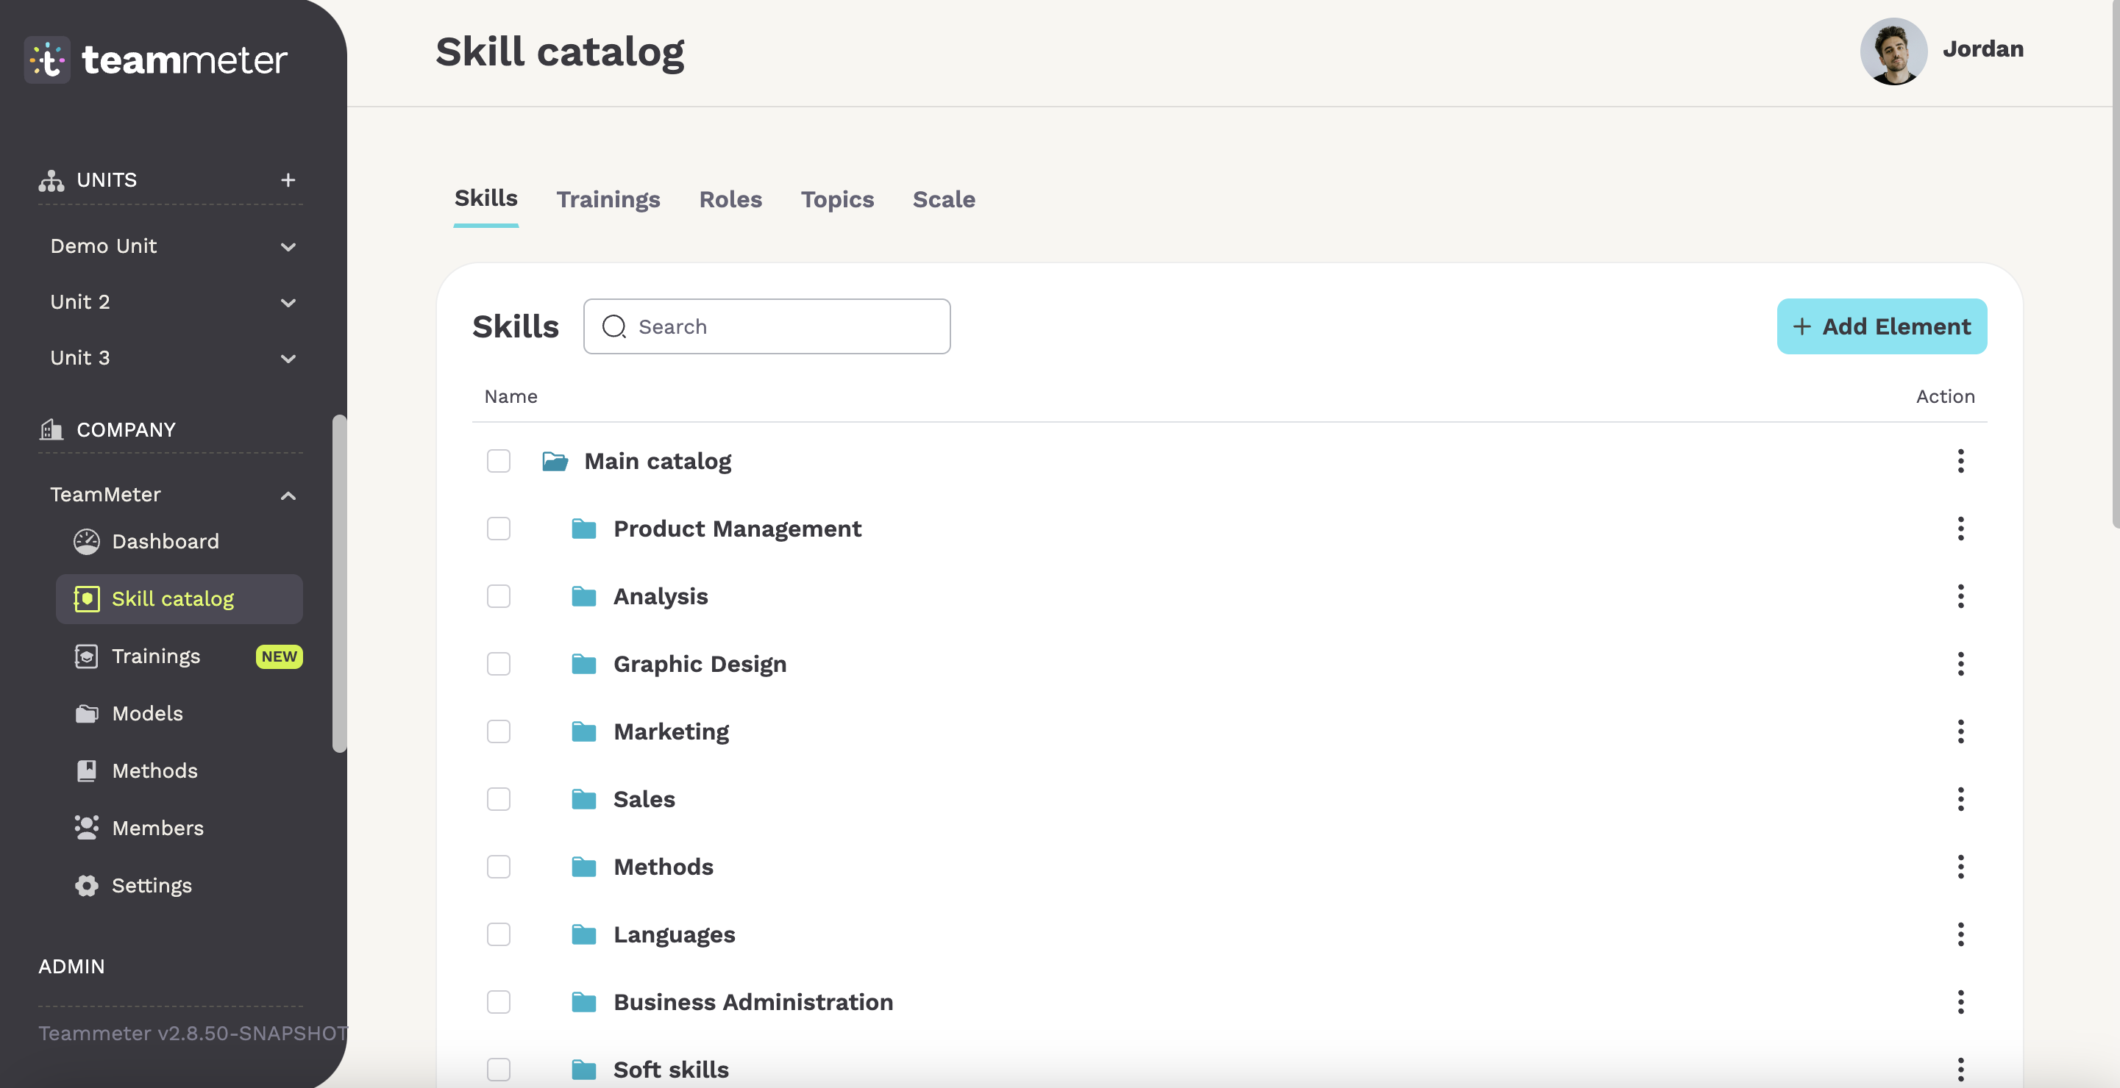Open the Models sidebar link
The height and width of the screenshot is (1088, 2120).
coord(148,713)
